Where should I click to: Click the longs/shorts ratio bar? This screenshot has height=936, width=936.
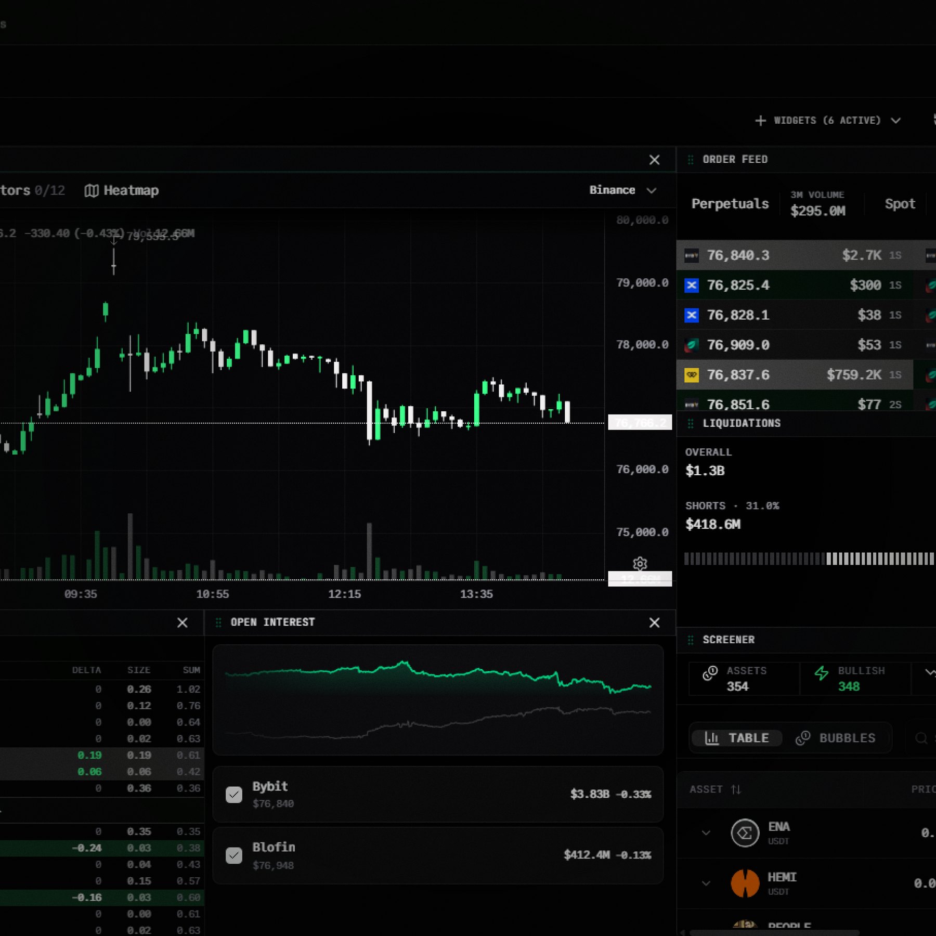pyautogui.click(x=810, y=559)
